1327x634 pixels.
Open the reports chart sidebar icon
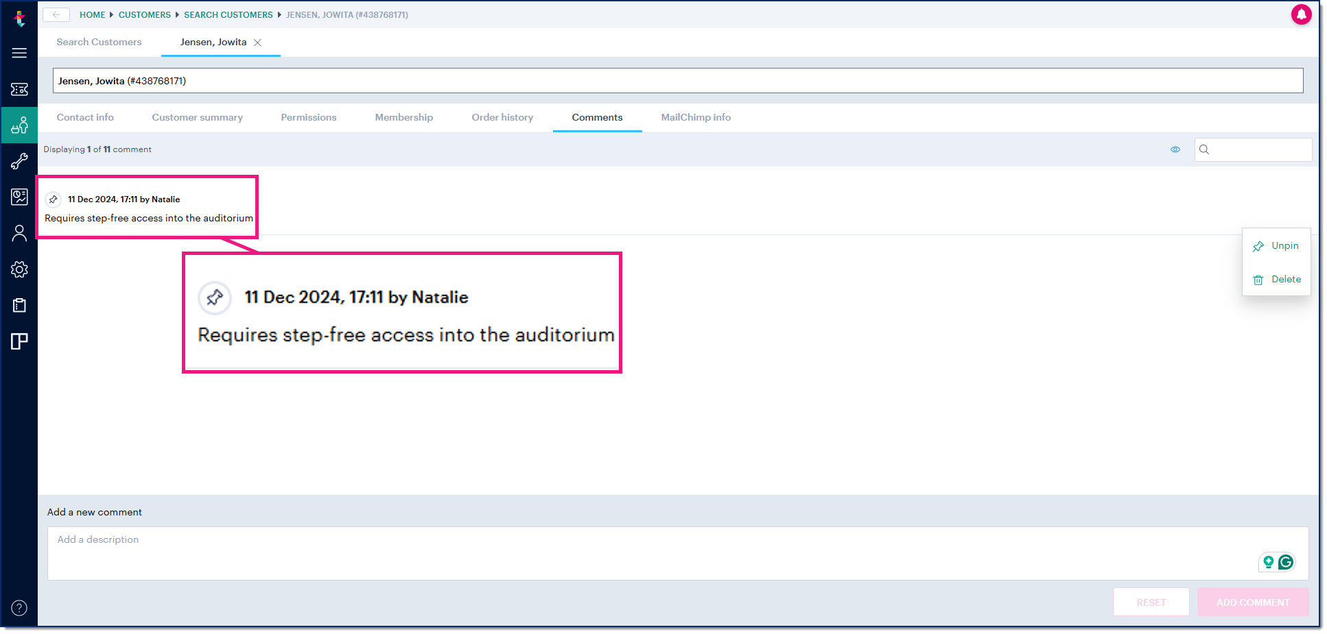(19, 197)
